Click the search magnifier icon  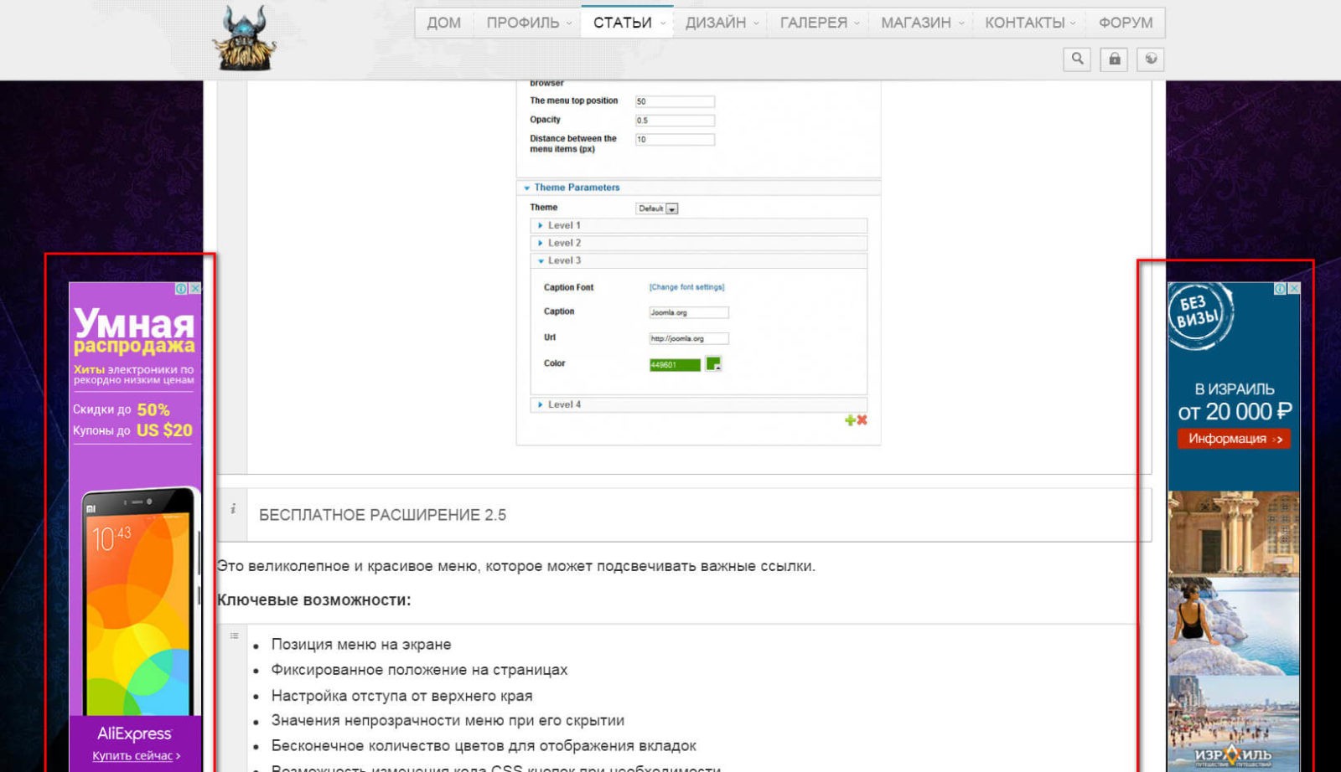point(1078,59)
